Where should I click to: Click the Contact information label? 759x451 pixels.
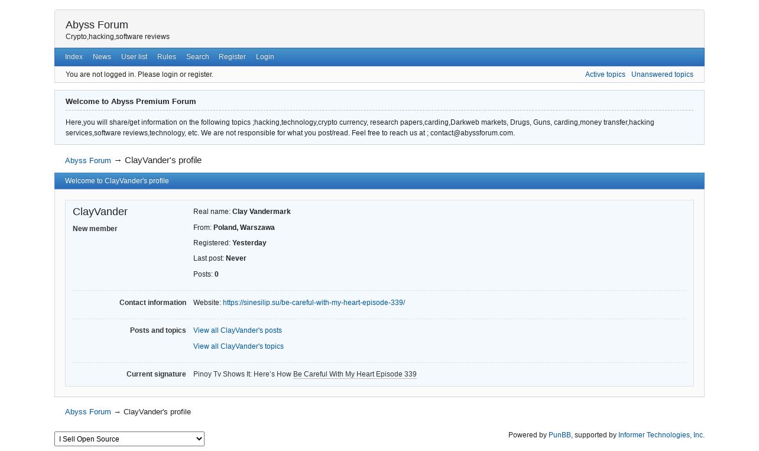153,303
